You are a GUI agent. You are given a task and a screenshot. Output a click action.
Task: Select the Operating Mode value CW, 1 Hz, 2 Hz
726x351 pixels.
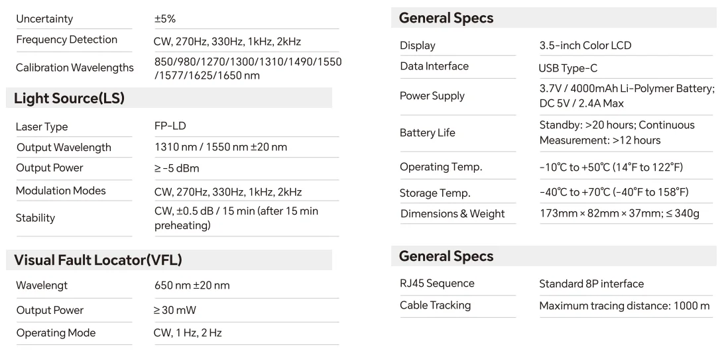[x=188, y=333]
